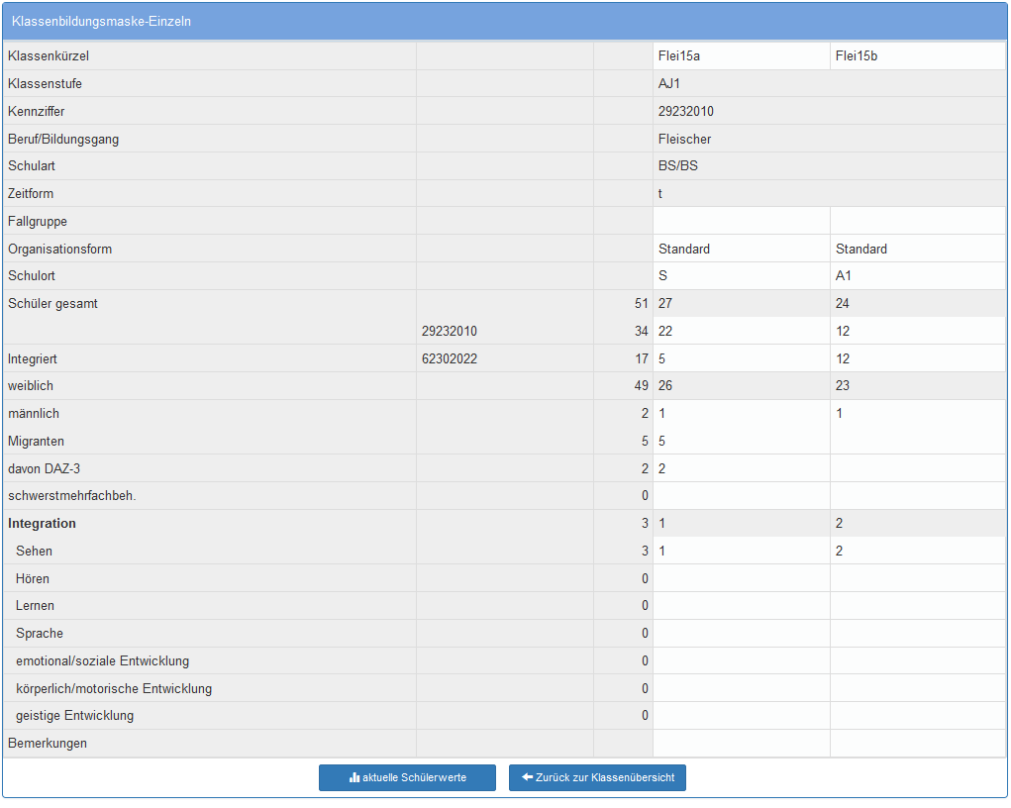Open Organisationsform selector for class Flei15a
The height and width of the screenshot is (808, 1011).
pos(741,249)
